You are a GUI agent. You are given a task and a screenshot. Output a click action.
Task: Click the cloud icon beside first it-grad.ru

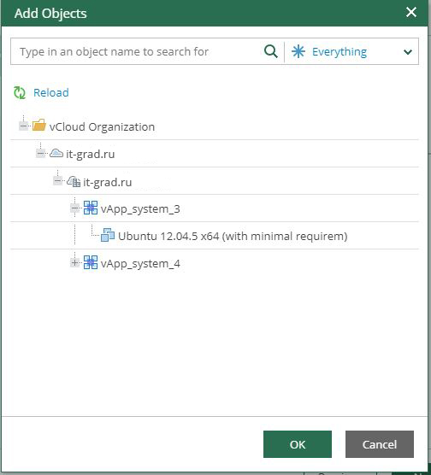click(x=56, y=153)
